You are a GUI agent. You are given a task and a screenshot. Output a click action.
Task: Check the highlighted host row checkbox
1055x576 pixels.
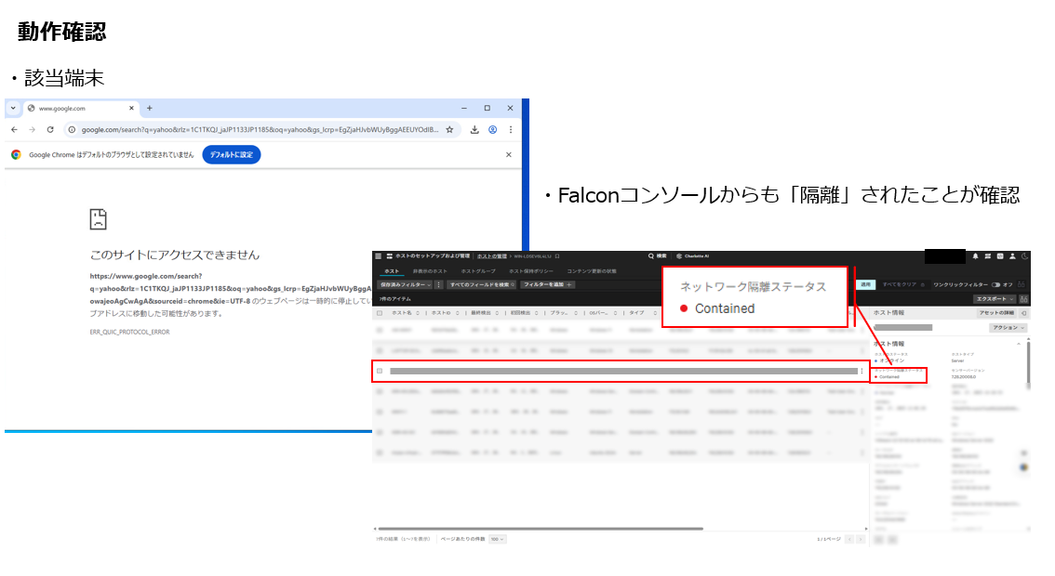coord(380,371)
